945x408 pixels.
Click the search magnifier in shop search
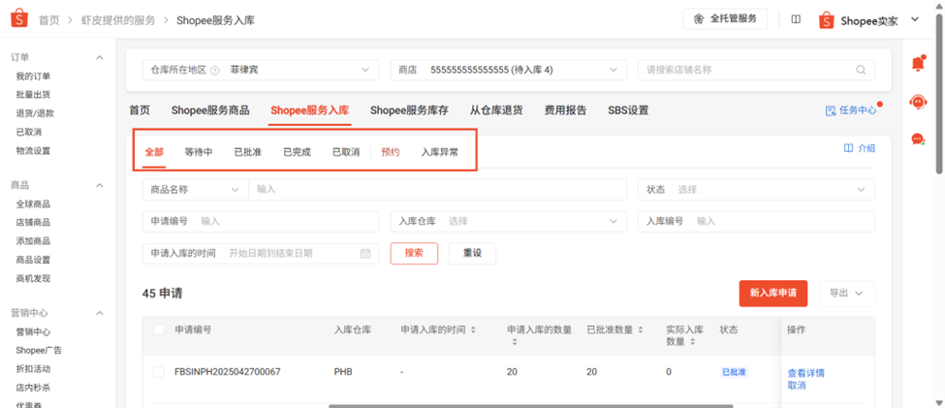pyautogui.click(x=861, y=70)
